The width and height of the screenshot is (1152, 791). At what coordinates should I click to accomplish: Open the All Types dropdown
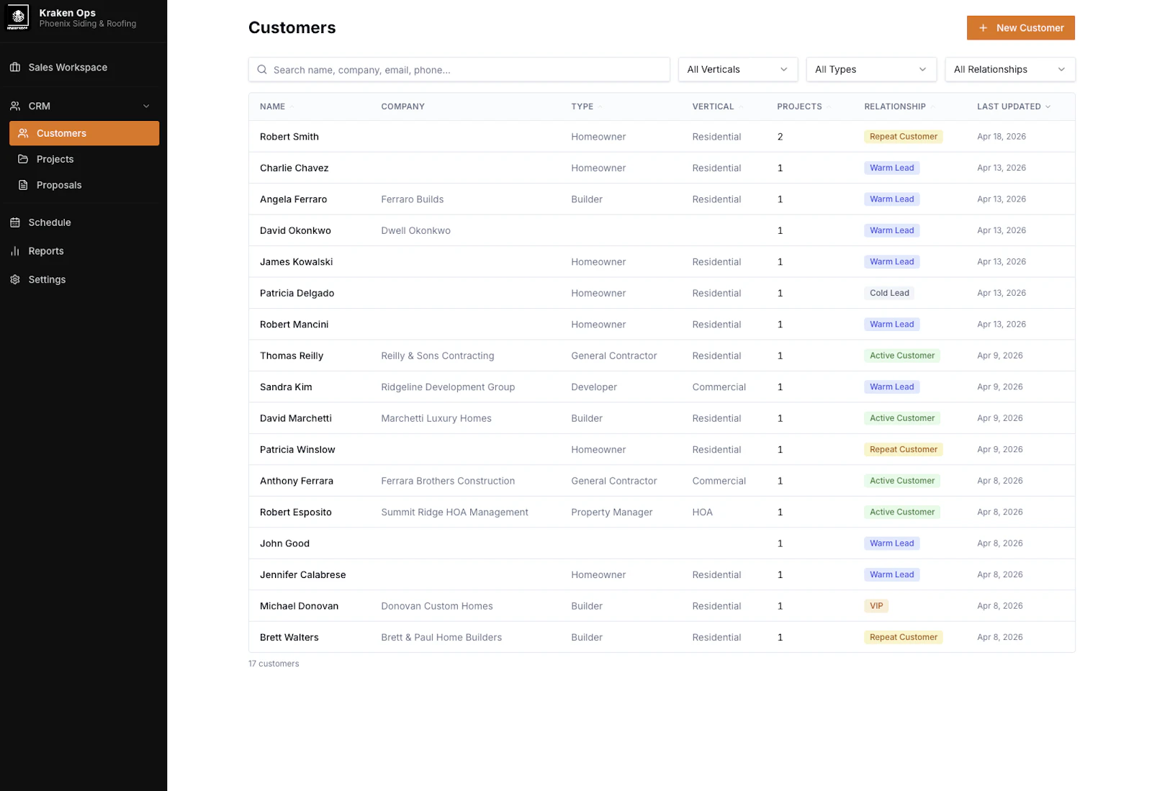click(870, 70)
